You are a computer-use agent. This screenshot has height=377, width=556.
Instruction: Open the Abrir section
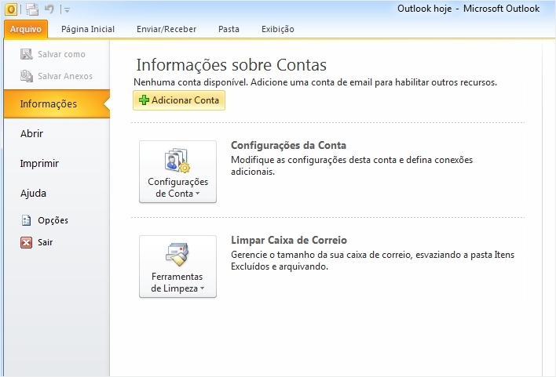pos(31,133)
